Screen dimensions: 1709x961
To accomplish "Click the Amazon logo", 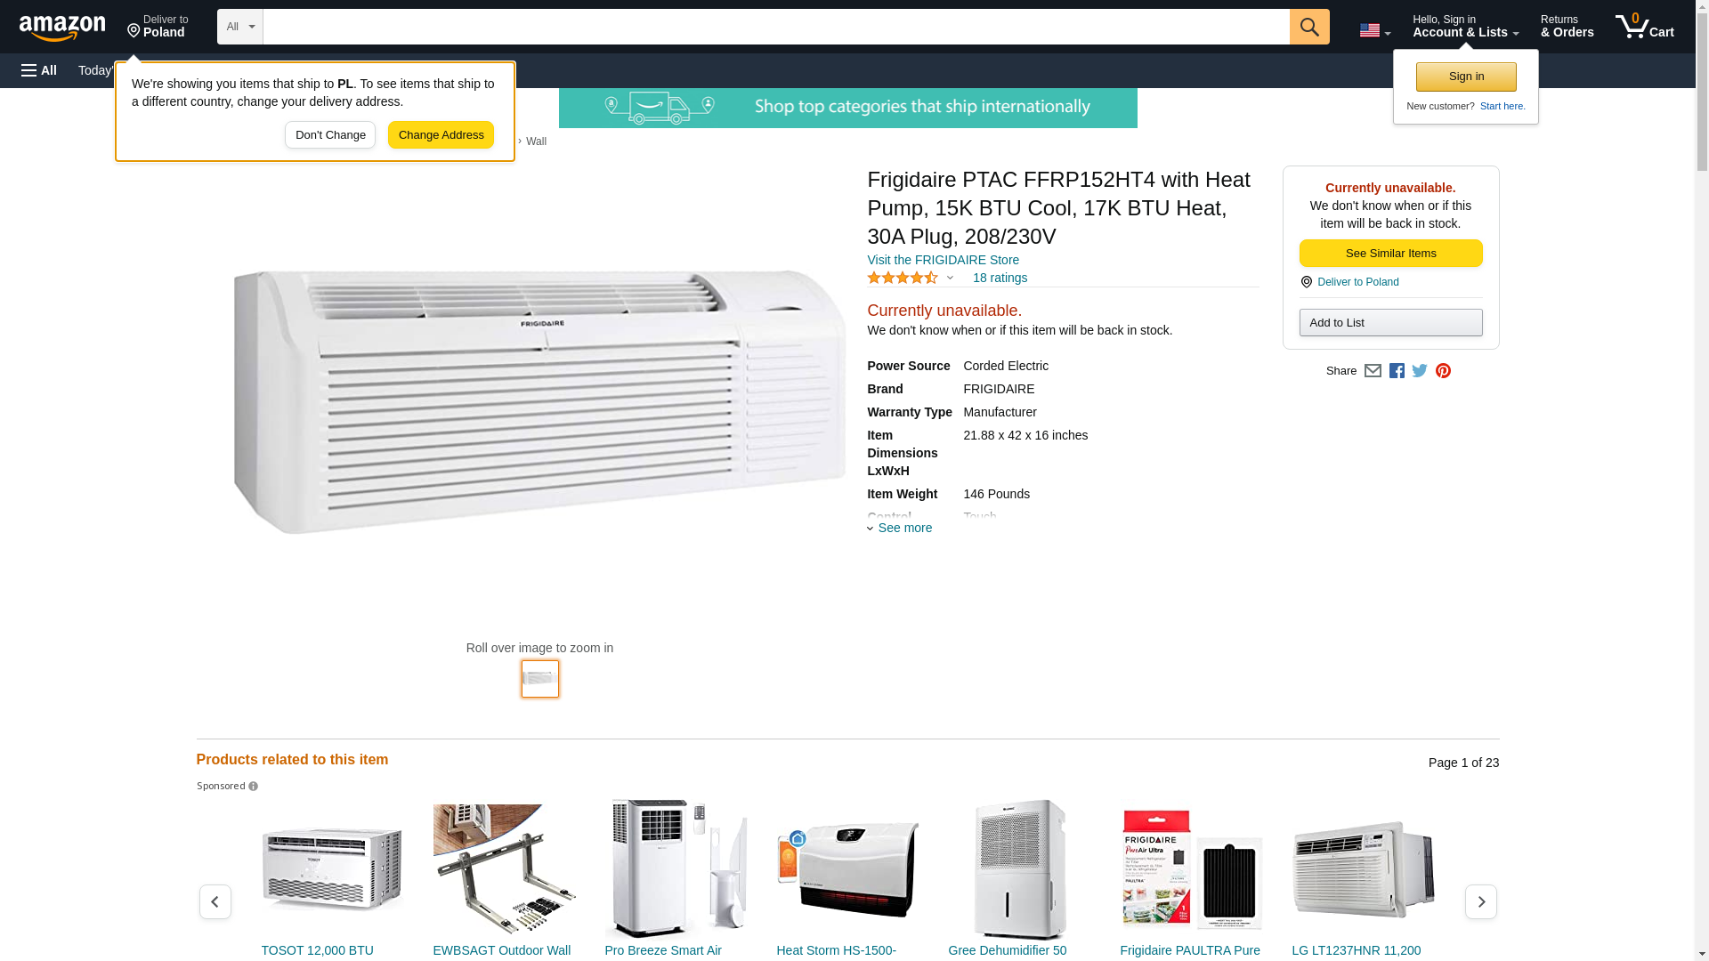I will click(62, 28).
